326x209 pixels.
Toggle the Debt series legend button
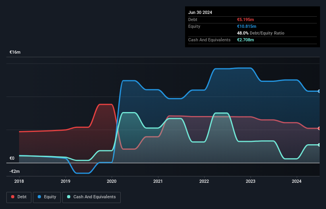[x=19, y=197]
